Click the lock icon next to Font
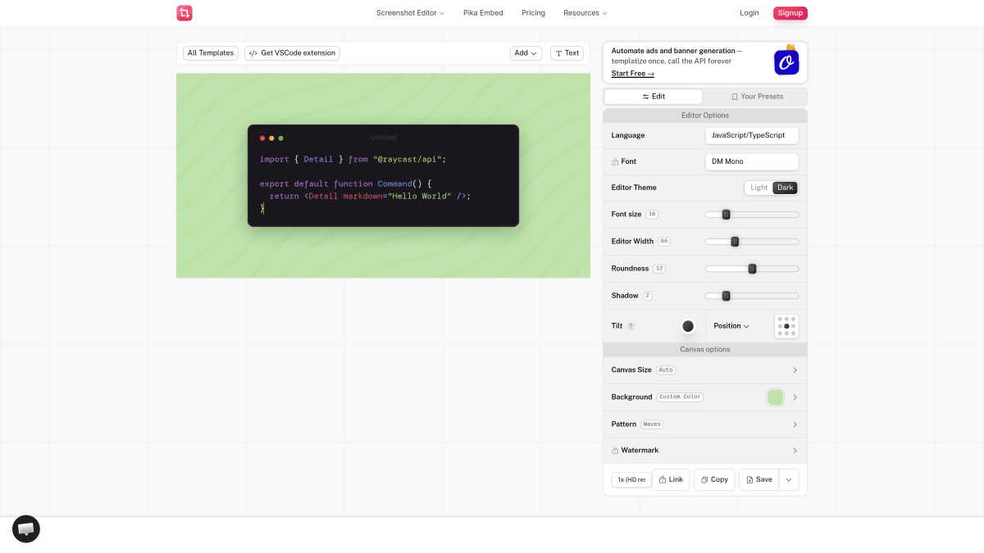 coord(615,162)
